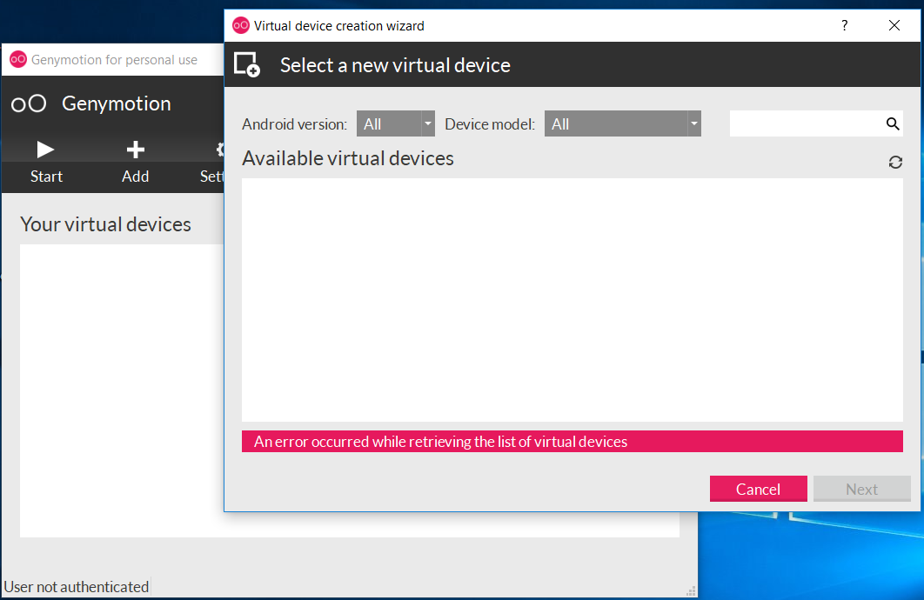The image size is (924, 600).
Task: Open the Android version dropdown
Action: [395, 123]
